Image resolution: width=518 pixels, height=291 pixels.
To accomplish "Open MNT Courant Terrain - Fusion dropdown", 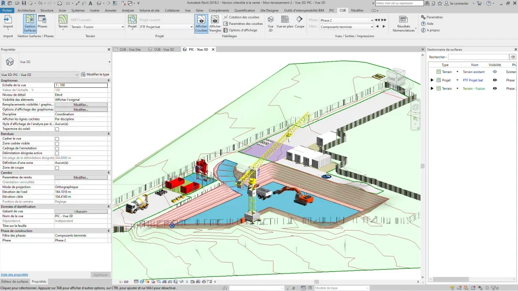I will click(97, 27).
